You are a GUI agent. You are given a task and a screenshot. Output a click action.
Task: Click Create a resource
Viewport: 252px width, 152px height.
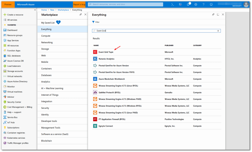coord(15,15)
